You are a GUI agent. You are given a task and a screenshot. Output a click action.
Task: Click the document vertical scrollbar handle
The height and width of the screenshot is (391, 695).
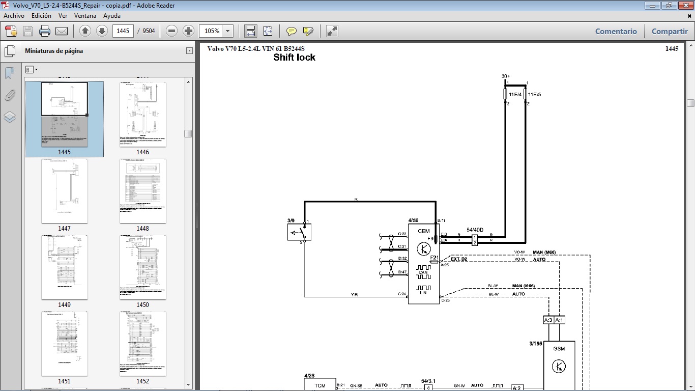[690, 103]
